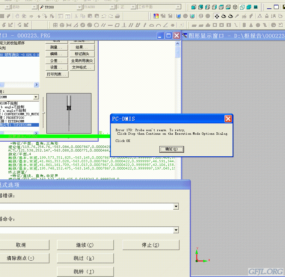Click the scale-to-fit blue arrows icon
This screenshot has width=285, height=277.
(179, 16)
